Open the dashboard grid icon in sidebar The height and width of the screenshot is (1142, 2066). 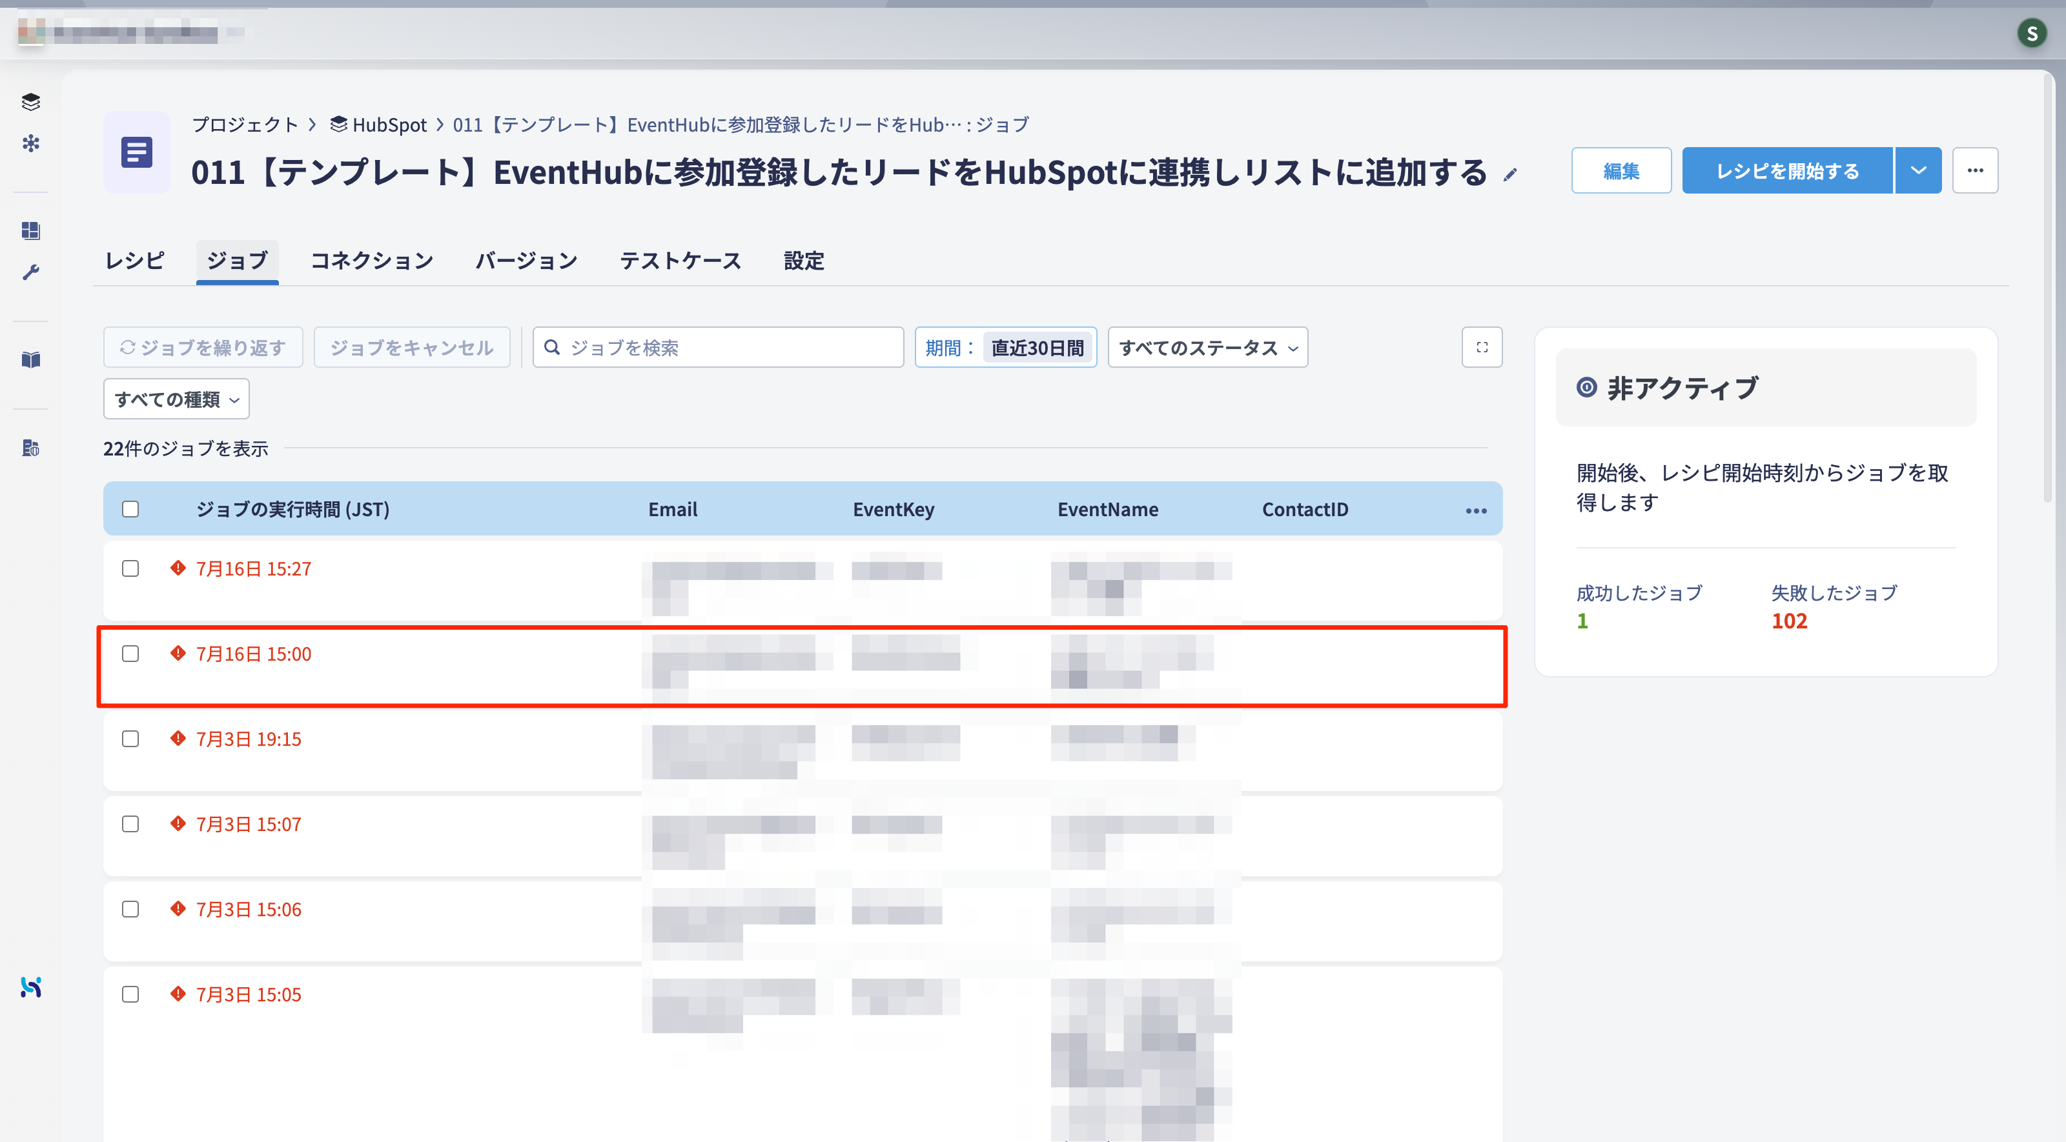(30, 231)
